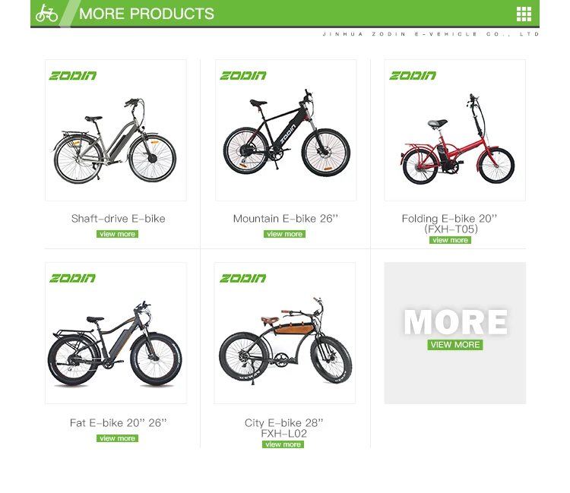
Task: Open the Mountain E-bike 26" product image
Action: [286, 130]
